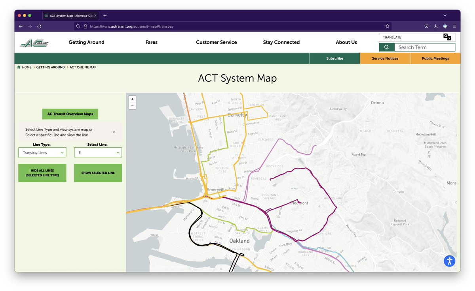Click the Redwood Regional Park label
Viewport: 475px width, 291px height.
[x=400, y=223]
